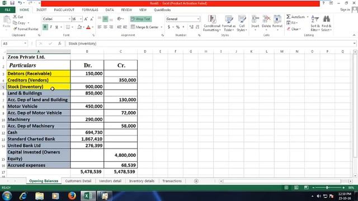Toggle Underline formatting
This screenshot has height=201, width=358.
point(56,27)
